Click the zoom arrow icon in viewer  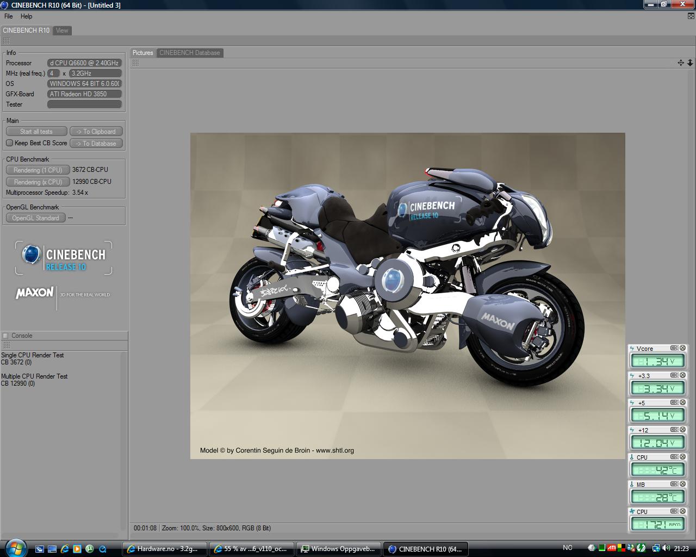[x=690, y=63]
